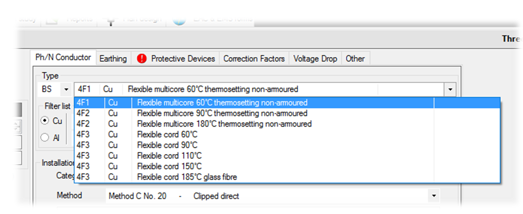Switch to the Earthing tab
523x214 pixels.
(x=113, y=59)
